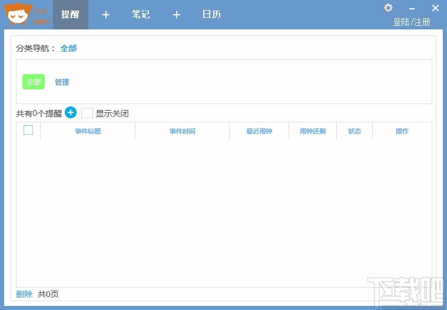Viewport: 447px width, 310px height.
Task: Click the 状态 column header
Action: pyautogui.click(x=355, y=131)
